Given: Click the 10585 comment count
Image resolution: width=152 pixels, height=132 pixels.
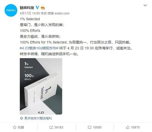Looking at the screenshot, I should (97, 127).
